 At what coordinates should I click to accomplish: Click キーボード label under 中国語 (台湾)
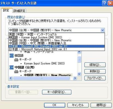(x=25, y=71)
